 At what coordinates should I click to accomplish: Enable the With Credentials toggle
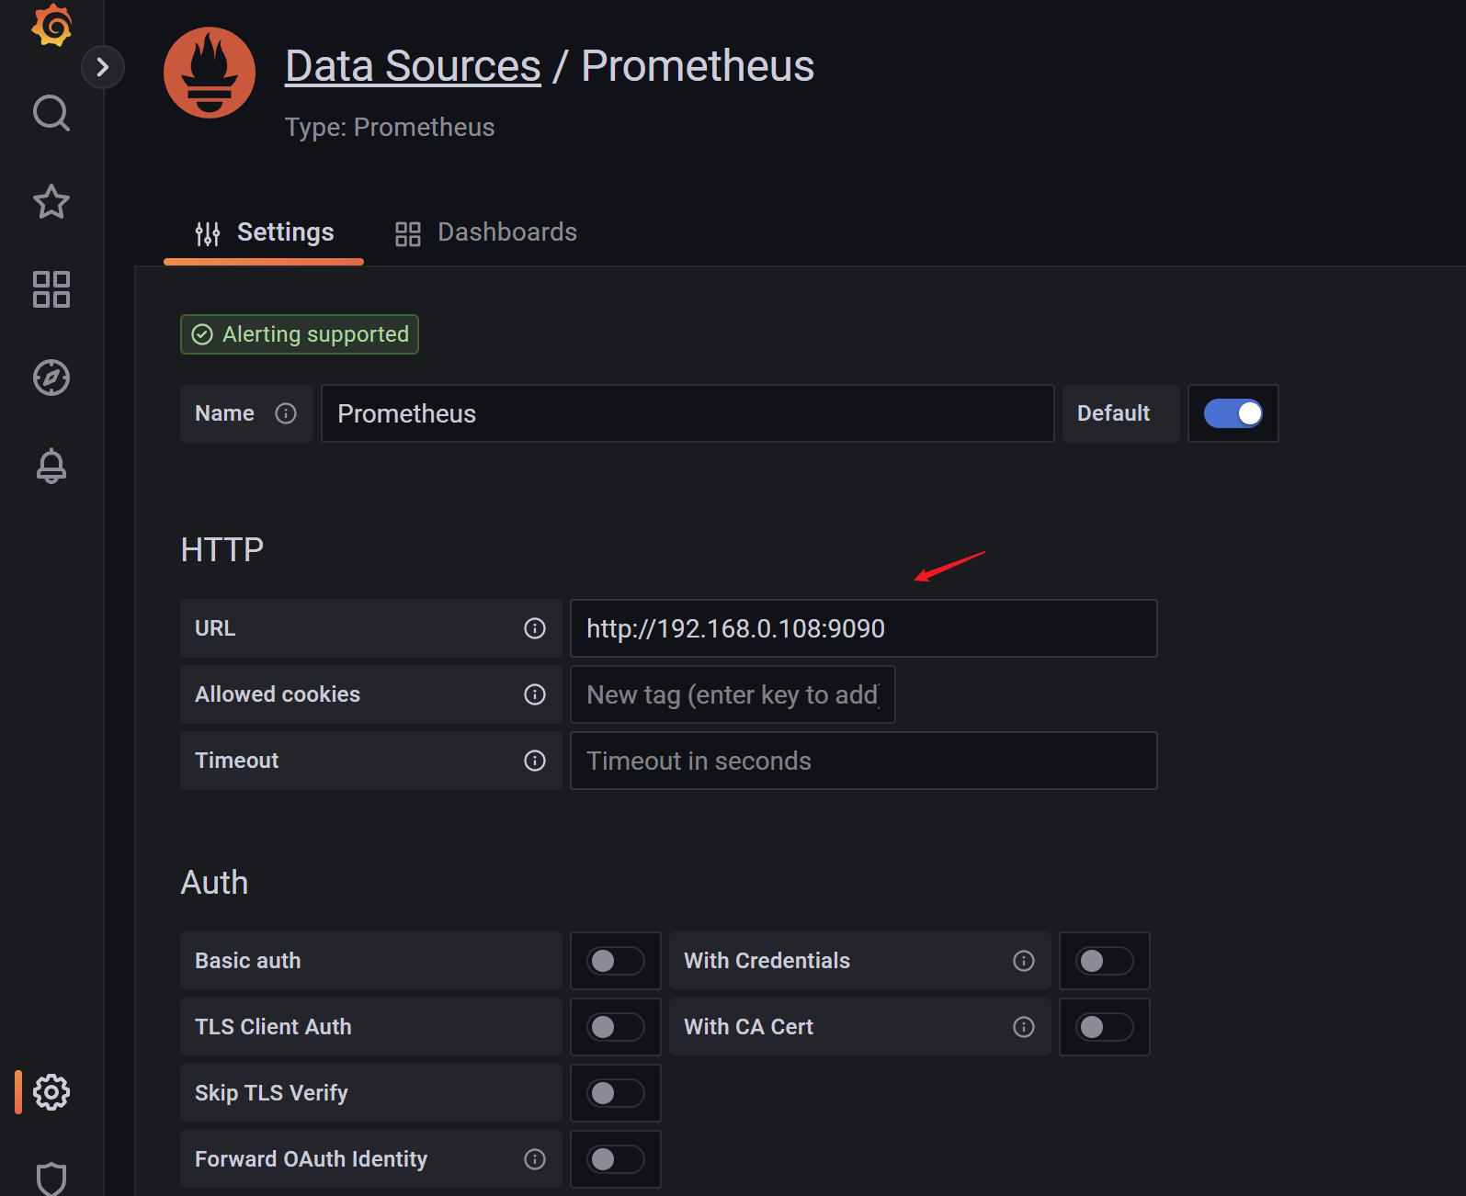click(1105, 961)
